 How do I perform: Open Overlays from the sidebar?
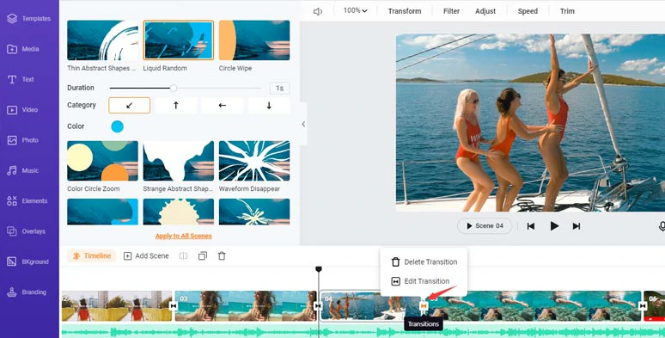click(26, 231)
